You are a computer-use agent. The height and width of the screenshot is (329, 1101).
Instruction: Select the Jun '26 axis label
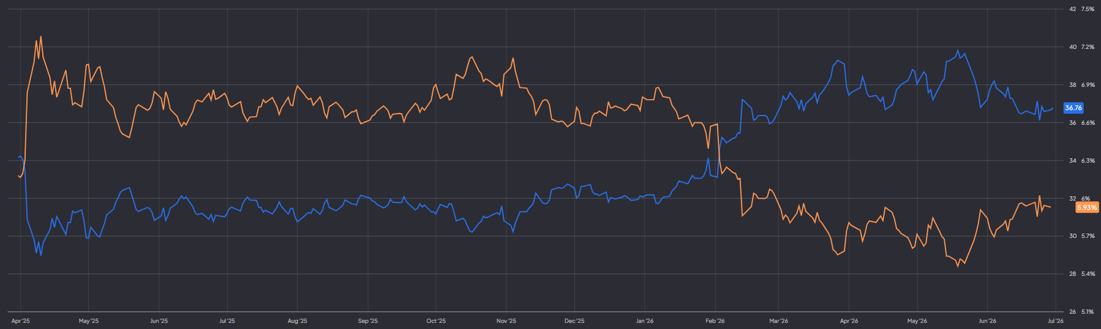[988, 321]
